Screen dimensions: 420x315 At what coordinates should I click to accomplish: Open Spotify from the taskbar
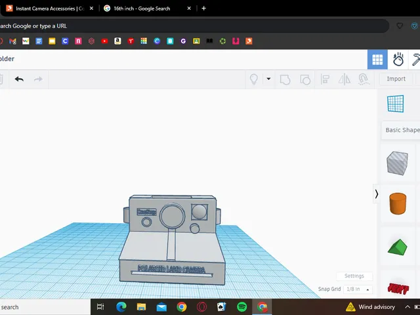point(242,306)
